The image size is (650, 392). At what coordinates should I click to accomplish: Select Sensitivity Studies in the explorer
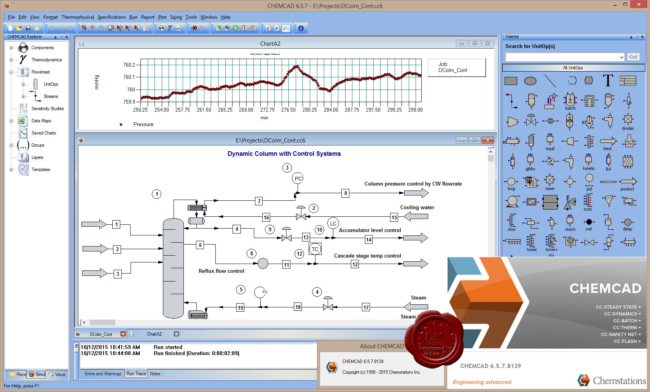[48, 109]
